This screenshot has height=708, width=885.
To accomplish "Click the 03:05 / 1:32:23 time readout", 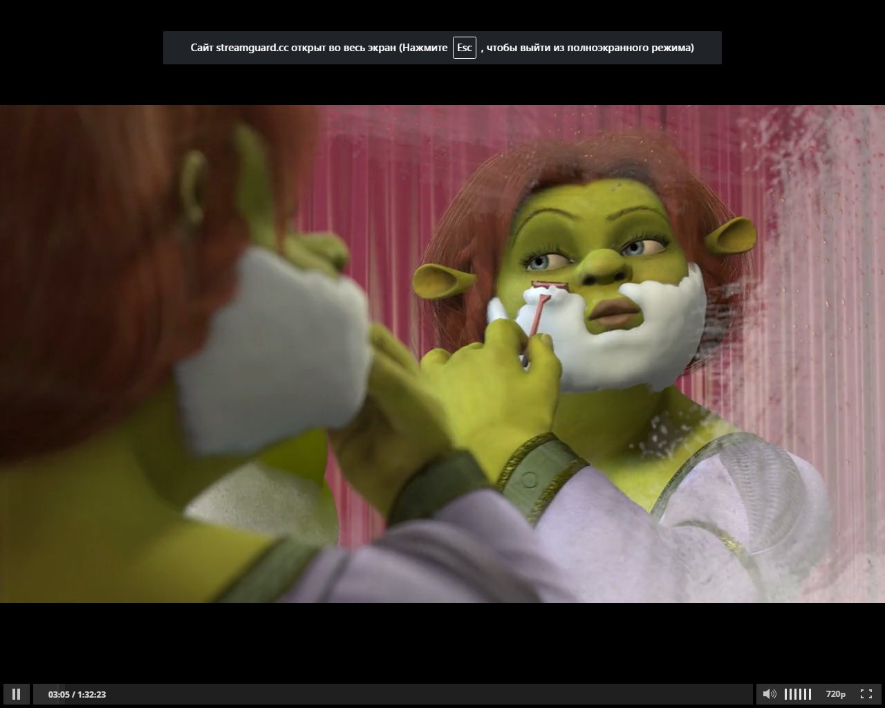I will pyautogui.click(x=77, y=695).
